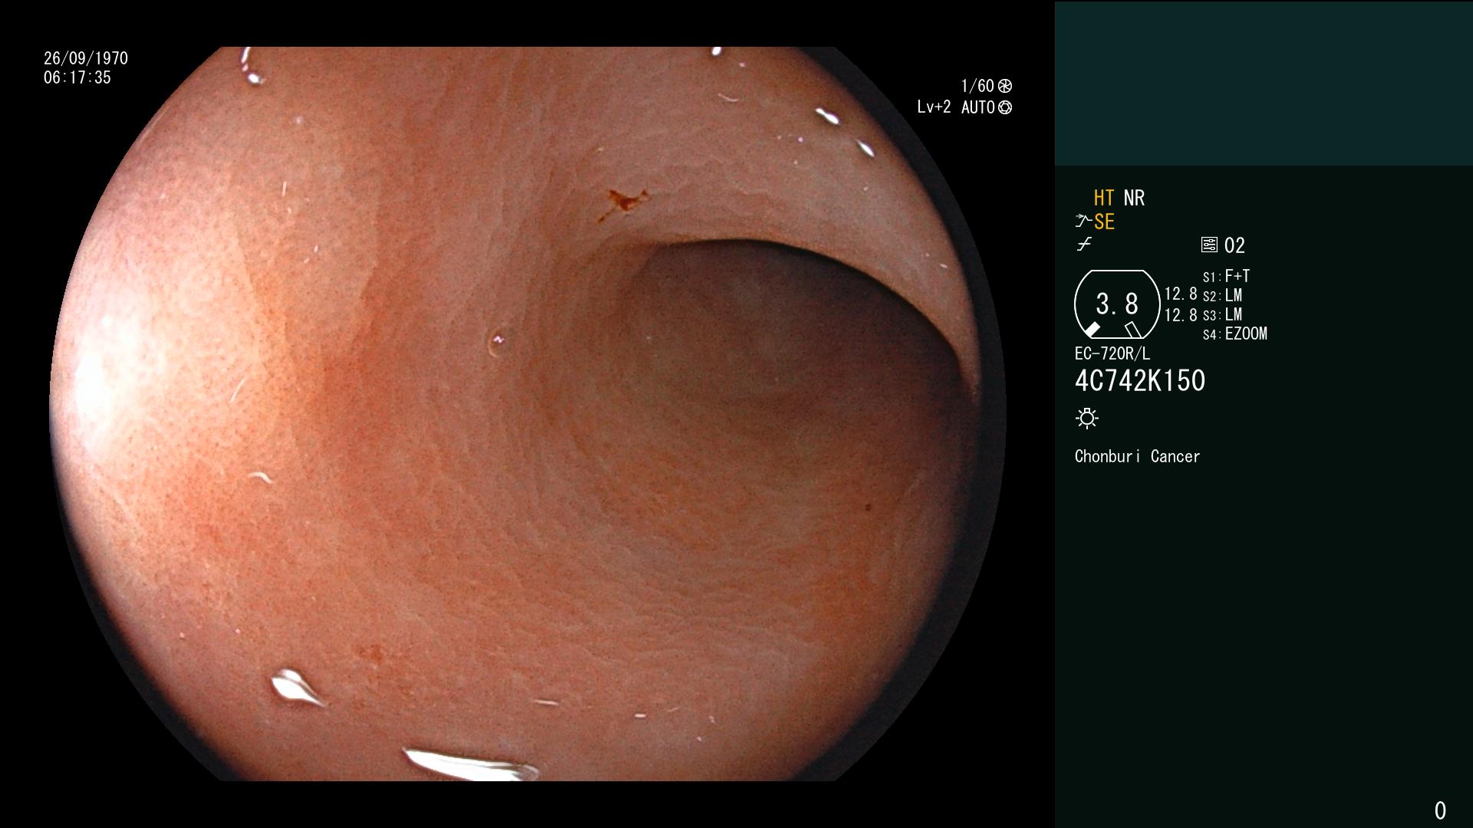Click the S2 LM switch assignment

pos(1222,295)
